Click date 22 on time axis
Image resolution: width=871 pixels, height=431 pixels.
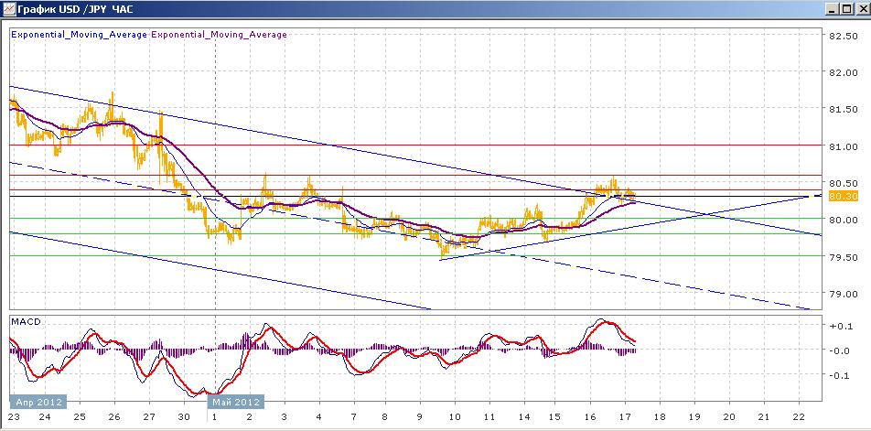pos(798,417)
